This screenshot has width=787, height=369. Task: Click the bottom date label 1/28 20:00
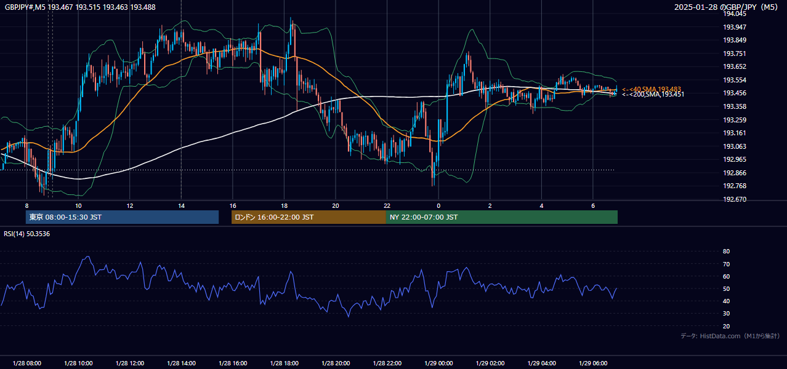[x=336, y=363]
